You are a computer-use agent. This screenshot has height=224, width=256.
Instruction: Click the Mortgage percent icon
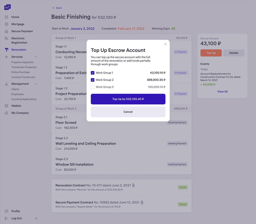point(6,24)
